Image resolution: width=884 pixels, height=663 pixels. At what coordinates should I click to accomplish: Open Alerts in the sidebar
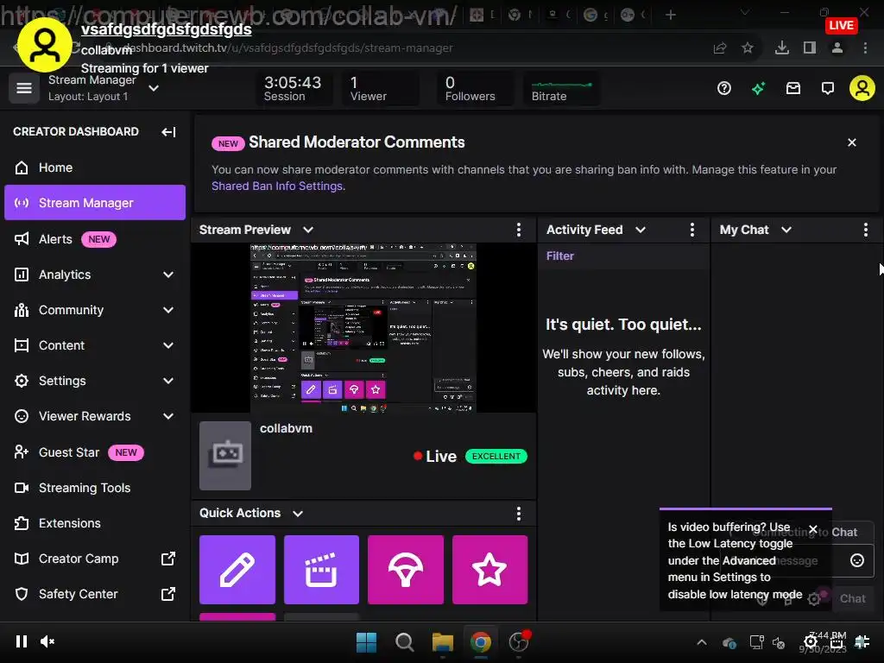pyautogui.click(x=95, y=239)
